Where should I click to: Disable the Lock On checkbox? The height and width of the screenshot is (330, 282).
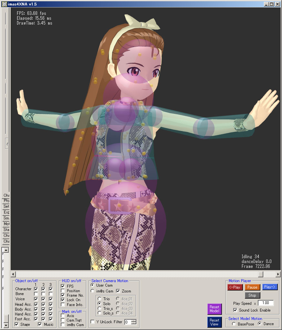coord(63,300)
